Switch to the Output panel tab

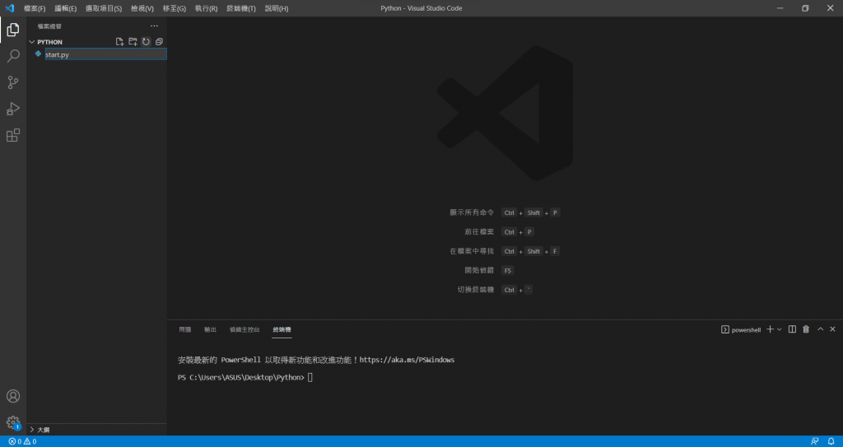[210, 330]
